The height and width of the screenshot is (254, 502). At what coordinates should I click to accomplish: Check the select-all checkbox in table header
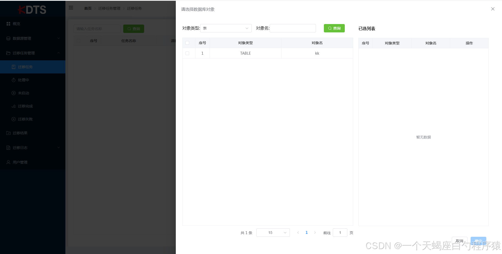point(187,43)
